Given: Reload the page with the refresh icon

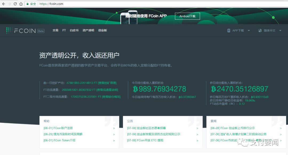Looking at the screenshot, I should [15, 4].
